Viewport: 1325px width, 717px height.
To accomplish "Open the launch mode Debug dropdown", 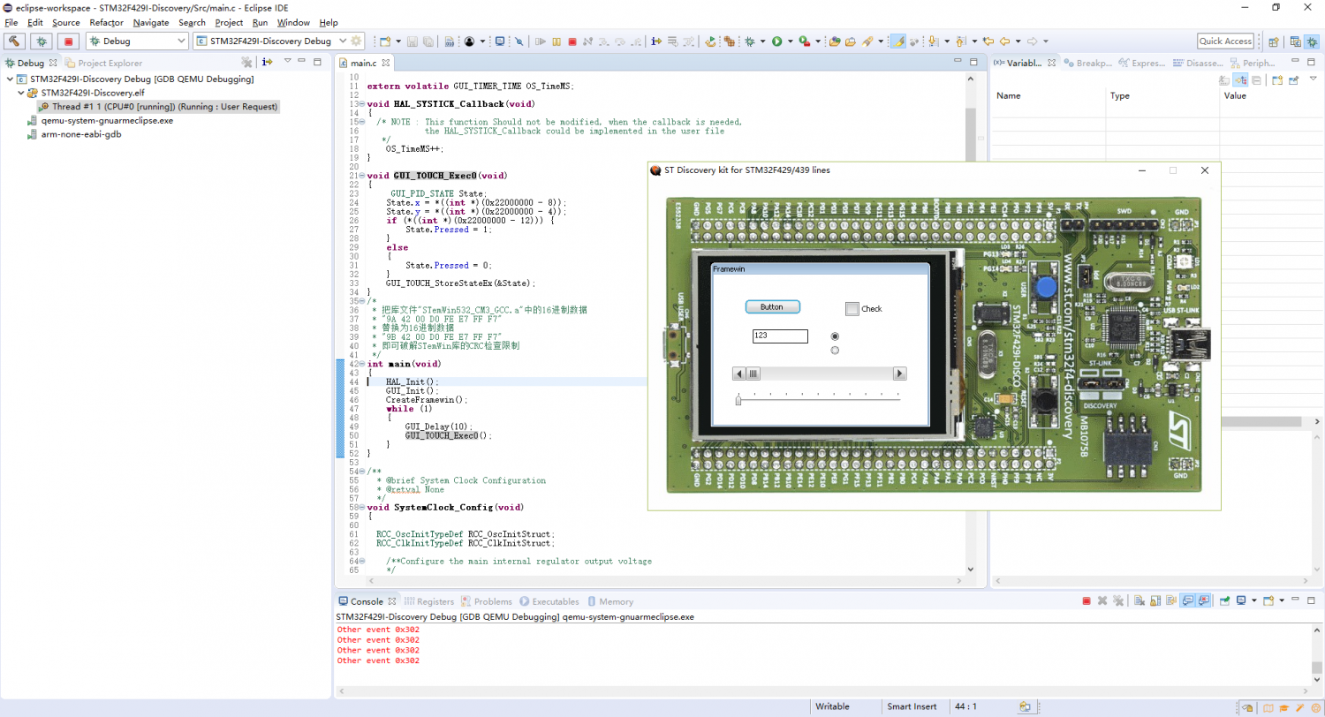I will [x=137, y=41].
